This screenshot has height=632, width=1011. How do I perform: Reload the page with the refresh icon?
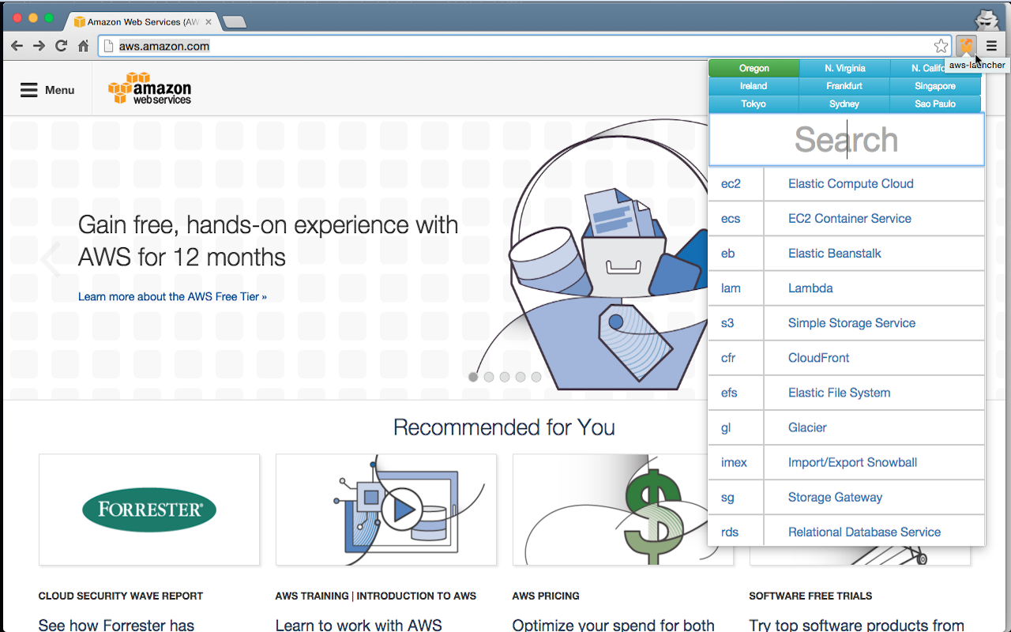click(x=61, y=46)
